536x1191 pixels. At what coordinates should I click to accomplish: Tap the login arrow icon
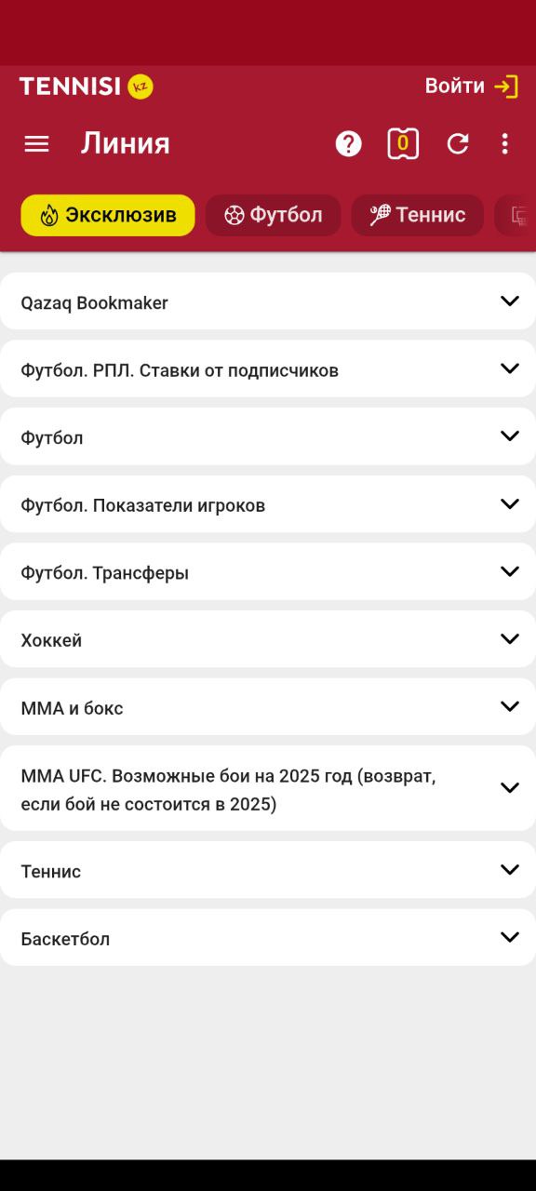coord(505,87)
